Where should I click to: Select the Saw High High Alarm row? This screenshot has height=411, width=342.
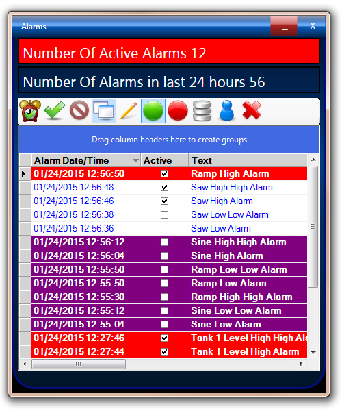(169, 188)
